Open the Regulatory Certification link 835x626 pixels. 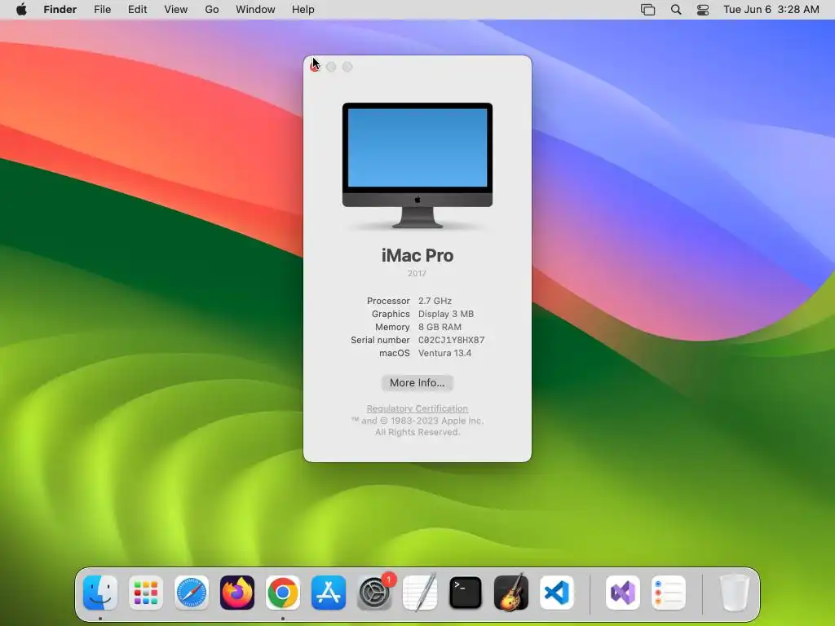pyautogui.click(x=417, y=408)
